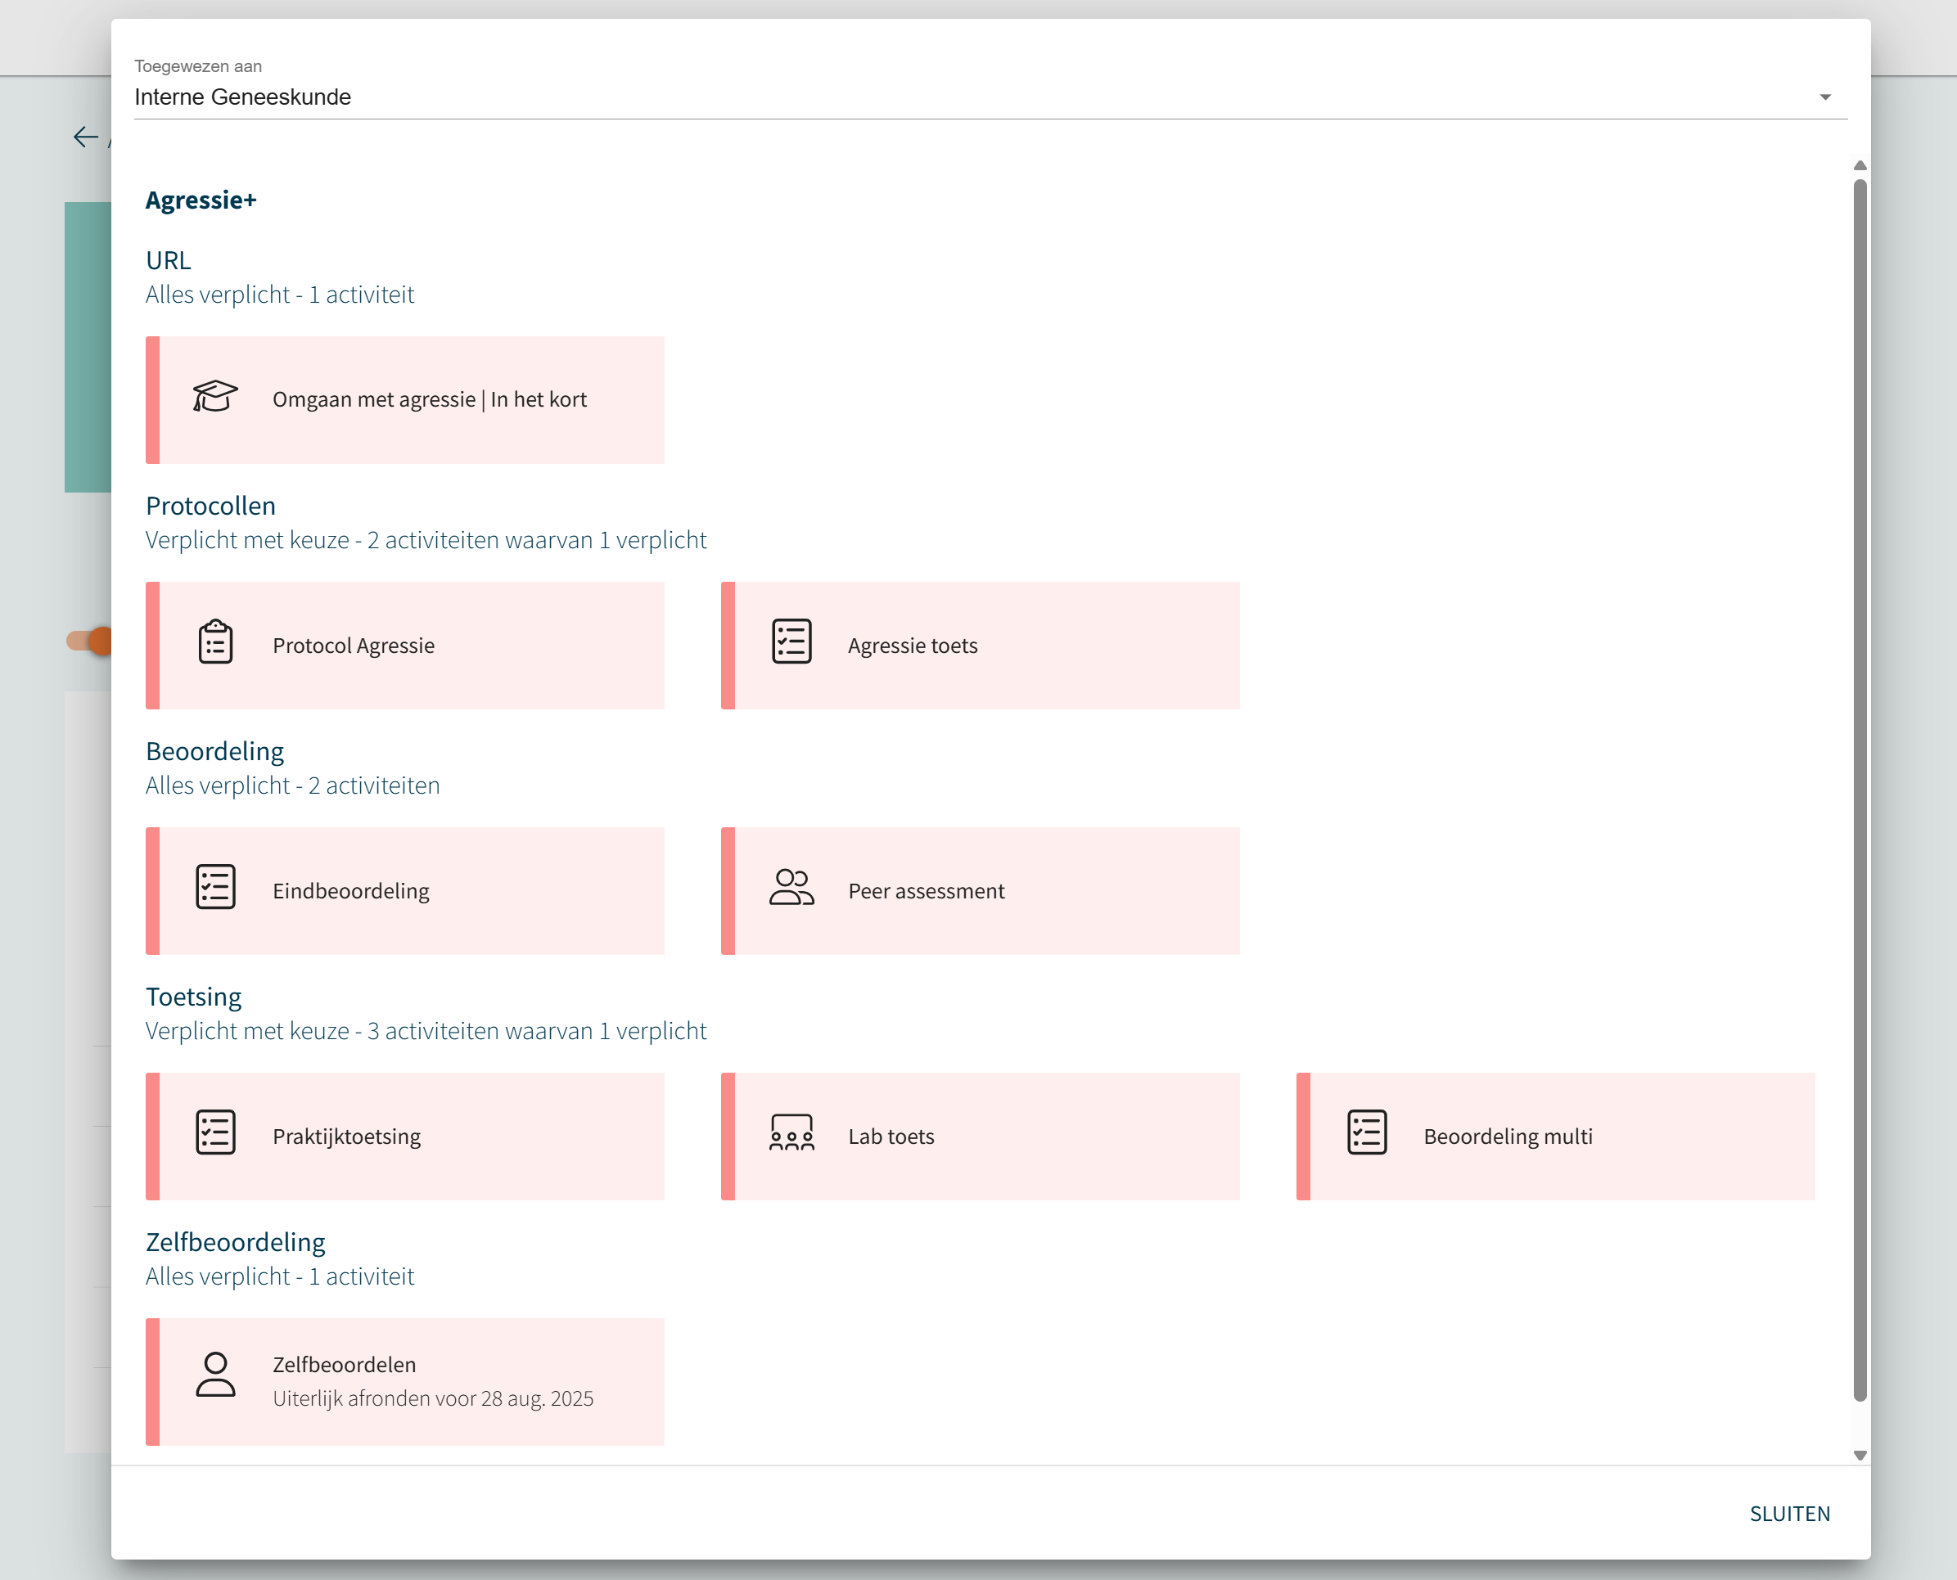The image size is (1957, 1580).
Task: Click the classroom group icon on Lab toets
Action: [791, 1134]
